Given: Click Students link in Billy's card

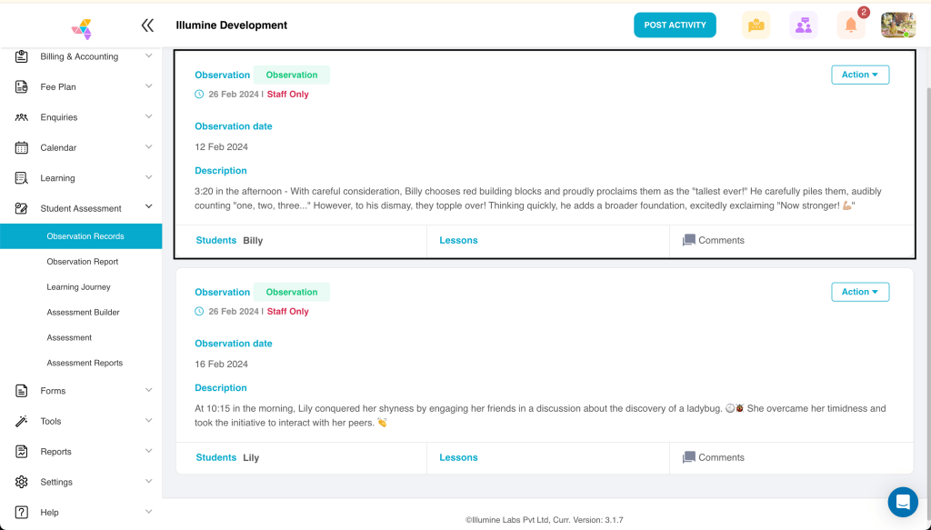Looking at the screenshot, I should [x=216, y=240].
